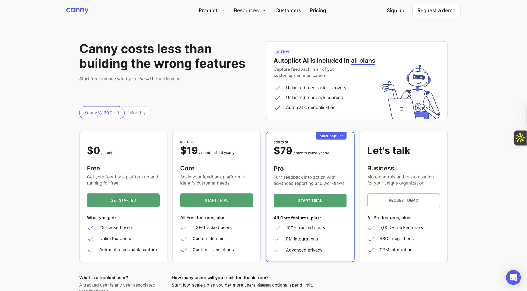The image size is (527, 291).
Task: Select Yearly billing with 20% off
Action: tap(102, 113)
